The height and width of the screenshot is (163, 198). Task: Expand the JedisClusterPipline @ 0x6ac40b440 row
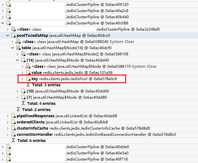[x=3, y=17]
